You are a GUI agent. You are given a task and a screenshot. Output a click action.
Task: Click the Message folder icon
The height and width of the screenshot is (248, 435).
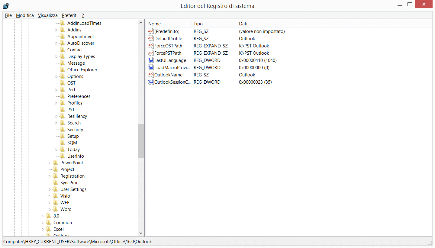(x=63, y=63)
